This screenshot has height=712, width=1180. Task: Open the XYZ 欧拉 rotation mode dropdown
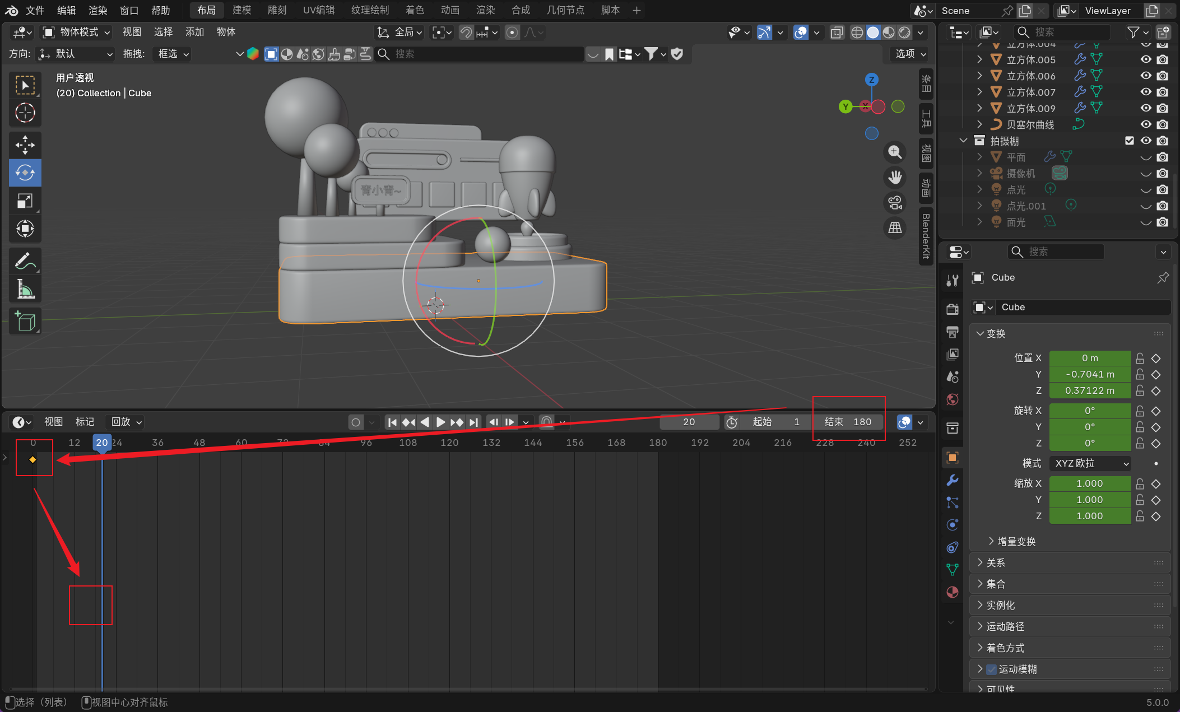[x=1090, y=463]
